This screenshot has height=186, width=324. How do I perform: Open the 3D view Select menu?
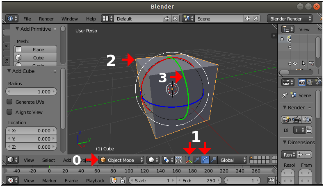click(48, 160)
